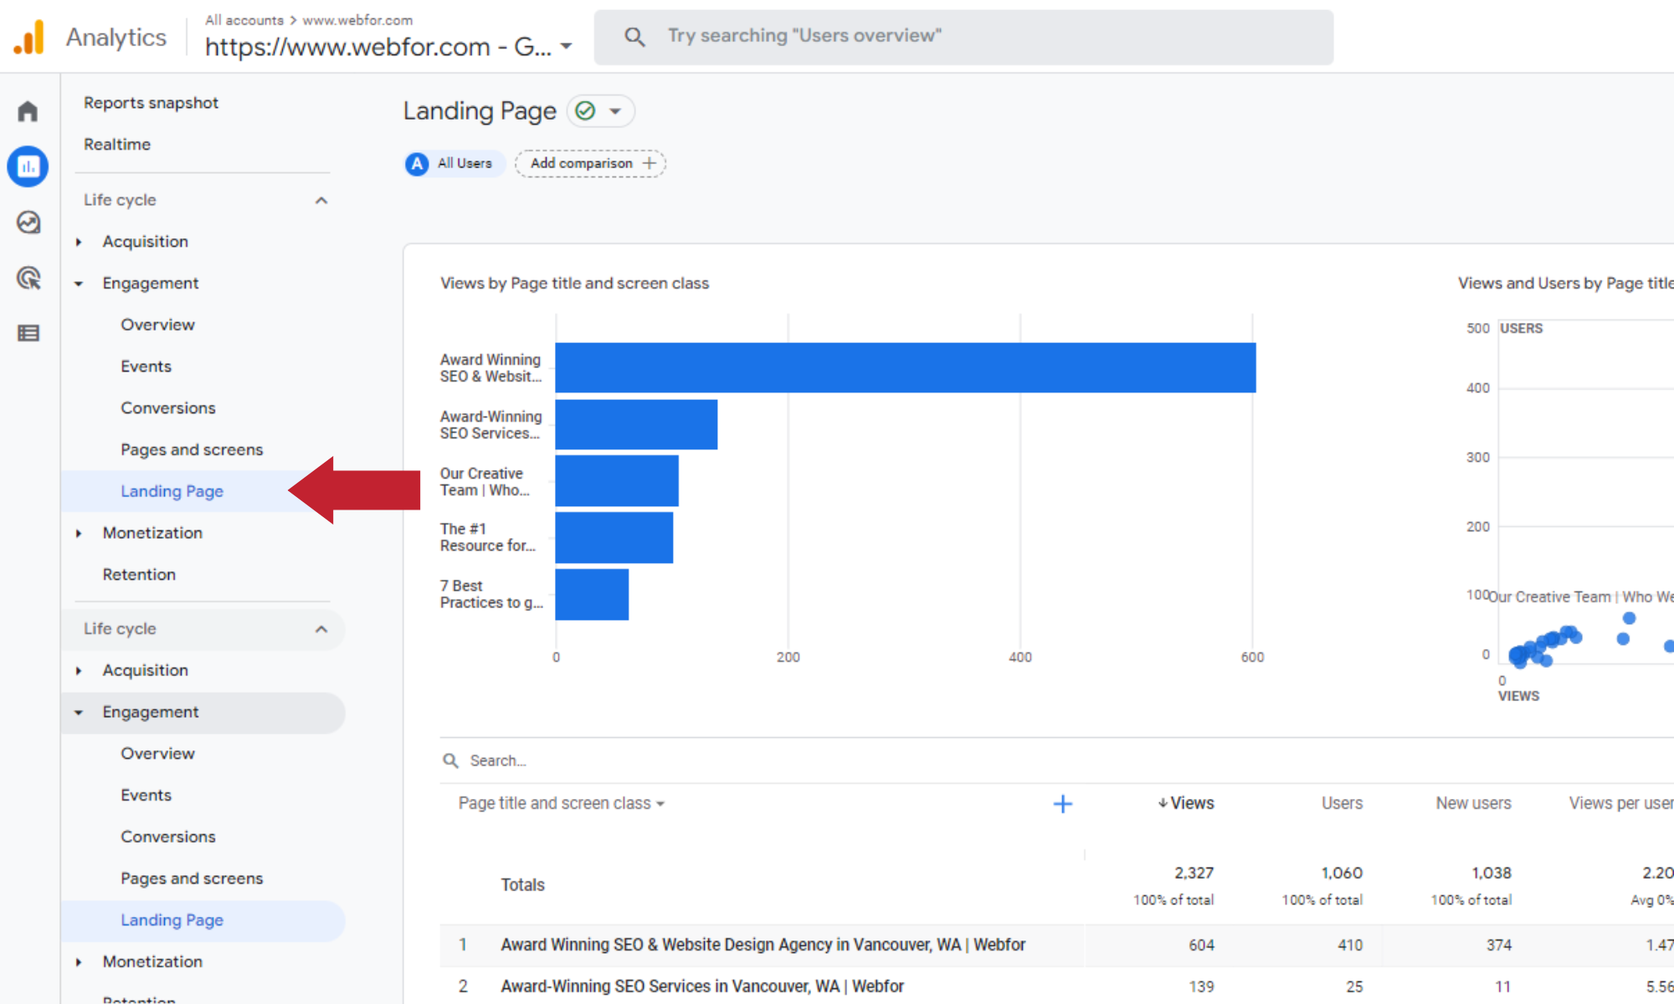
Task: Click the 7 Best Practices bar
Action: (x=592, y=594)
